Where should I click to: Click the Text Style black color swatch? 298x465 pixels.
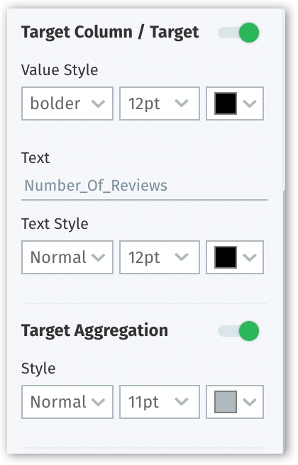click(226, 257)
